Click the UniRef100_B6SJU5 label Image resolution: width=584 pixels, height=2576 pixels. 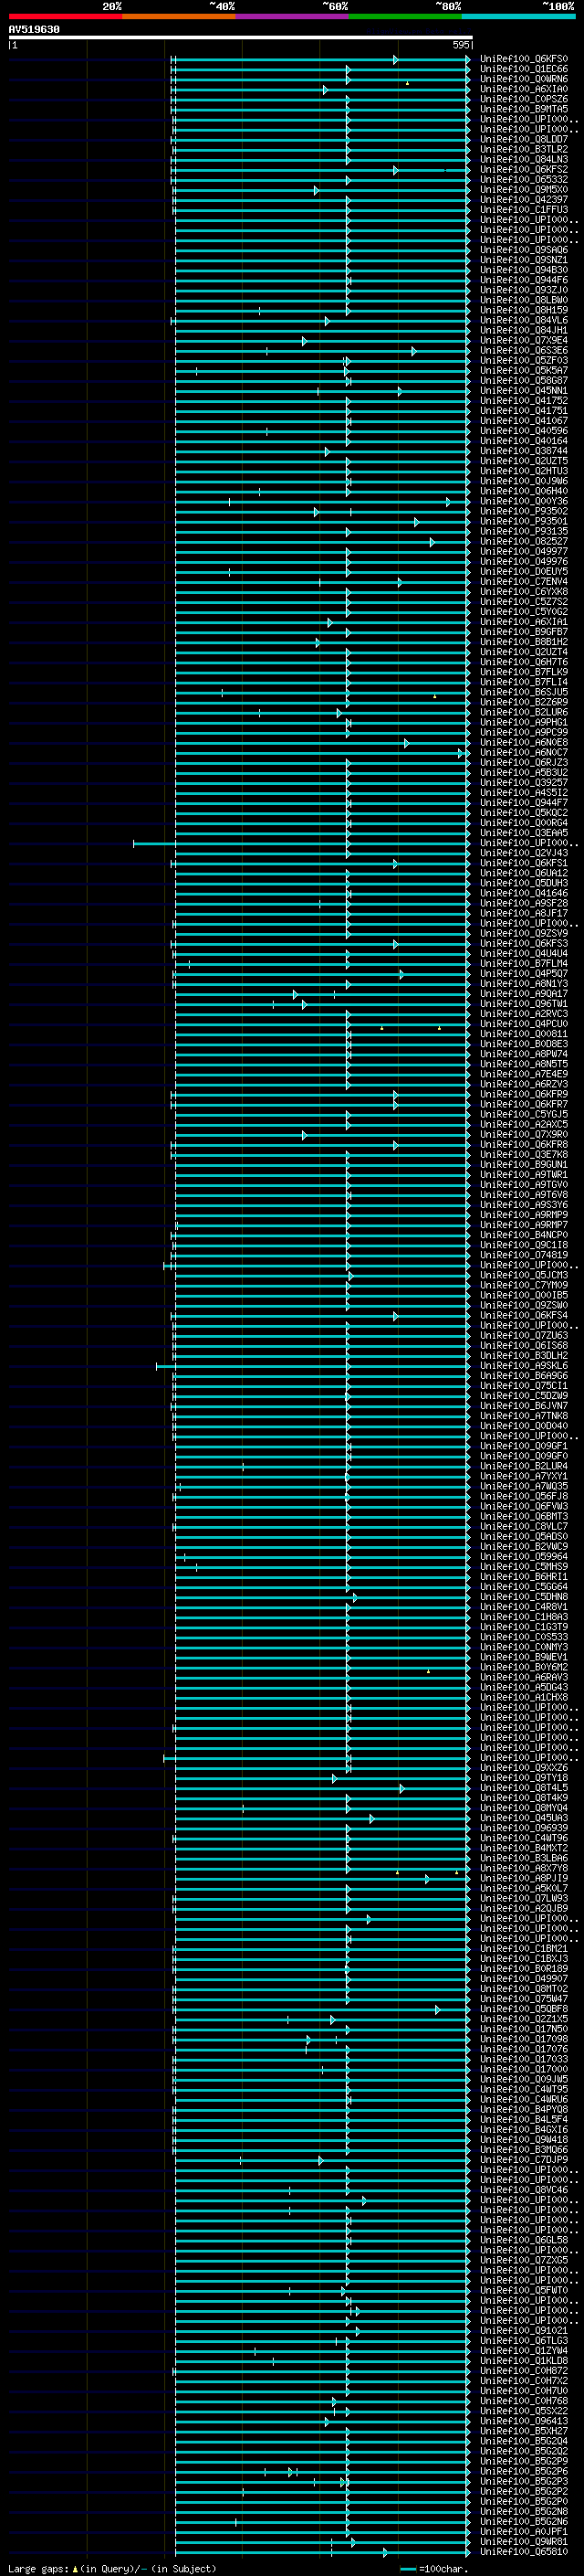tap(524, 692)
